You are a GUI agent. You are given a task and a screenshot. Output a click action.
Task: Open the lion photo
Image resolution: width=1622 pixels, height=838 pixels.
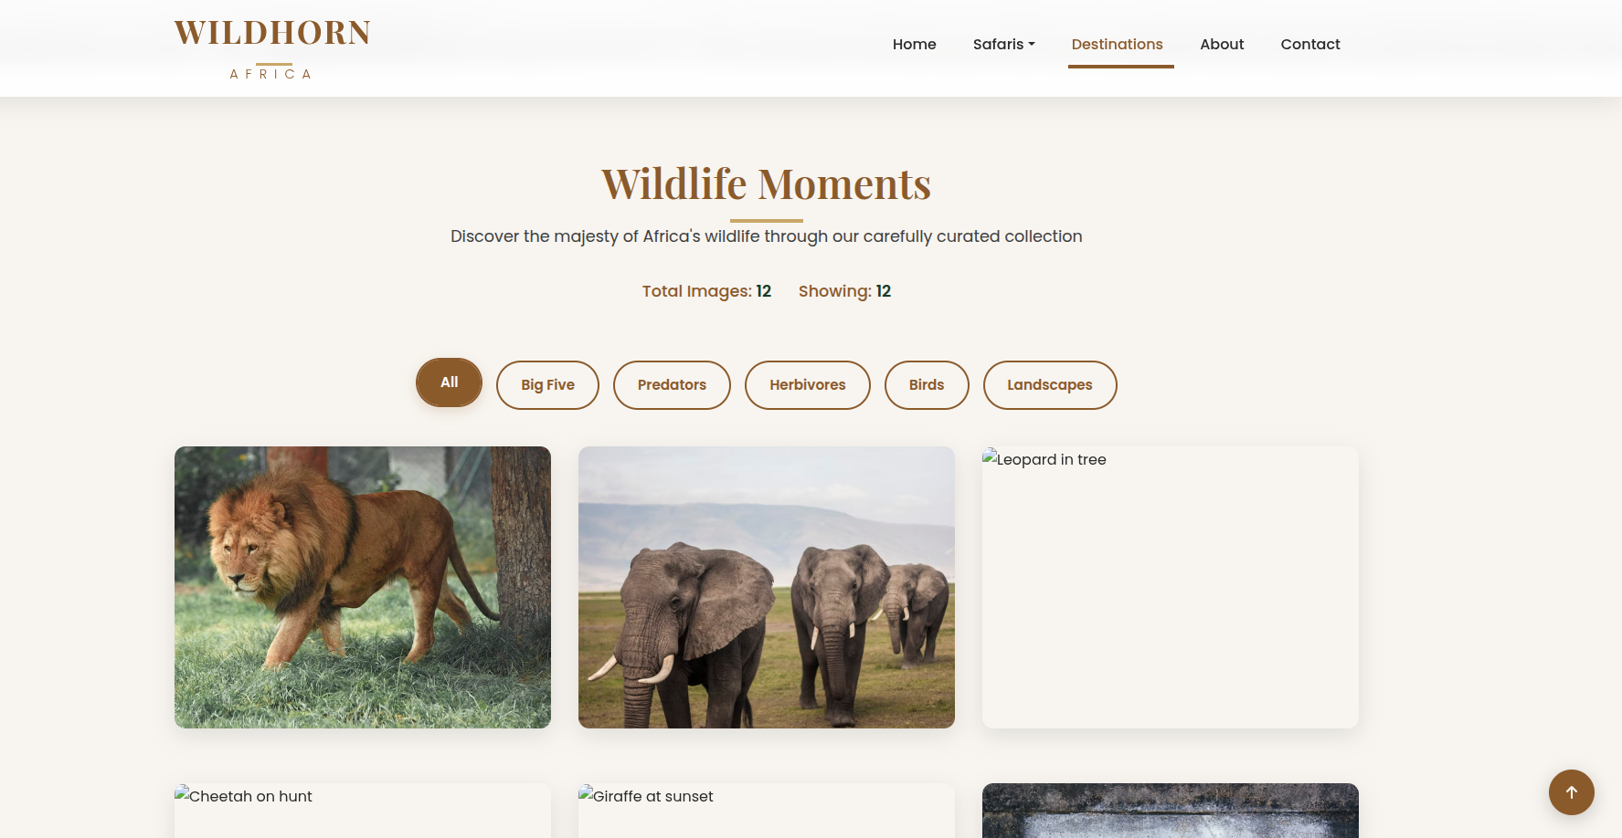pyautogui.click(x=363, y=587)
